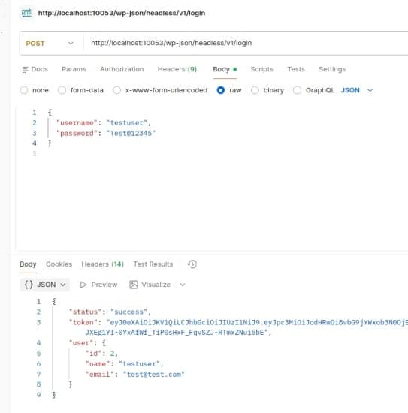Open the raw JSON format dropdown
This screenshot has height=413, width=408.
tap(357, 90)
